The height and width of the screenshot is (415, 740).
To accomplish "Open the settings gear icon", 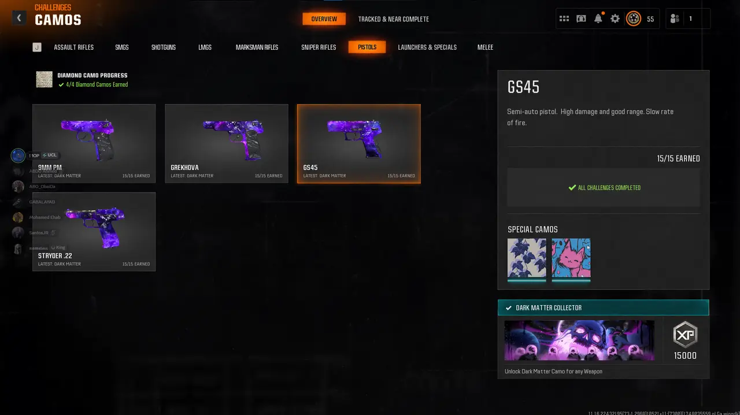I will pos(615,18).
